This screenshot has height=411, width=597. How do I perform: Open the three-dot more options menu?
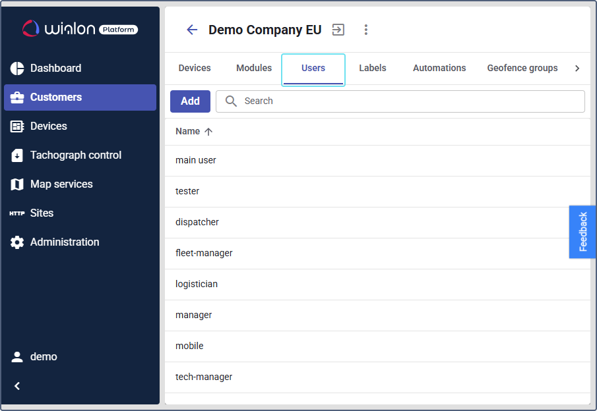[366, 30]
